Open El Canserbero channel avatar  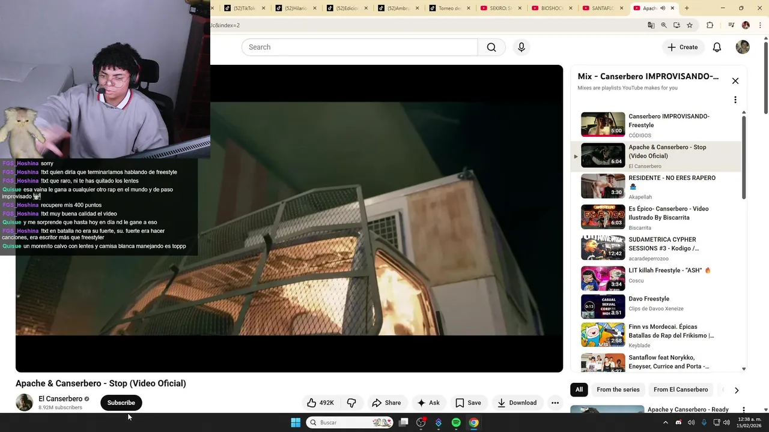pos(24,403)
